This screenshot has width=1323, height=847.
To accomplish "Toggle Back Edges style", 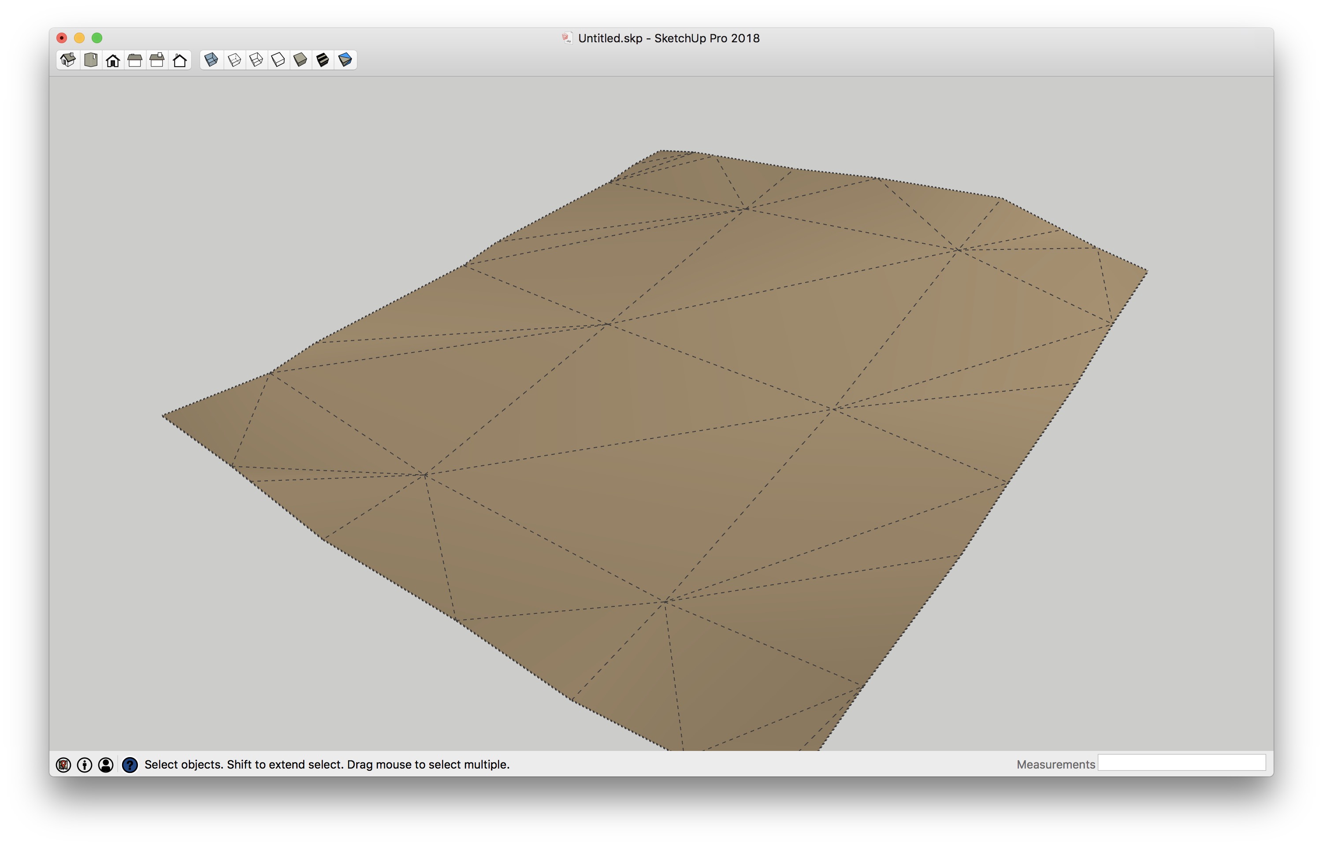I will click(234, 60).
